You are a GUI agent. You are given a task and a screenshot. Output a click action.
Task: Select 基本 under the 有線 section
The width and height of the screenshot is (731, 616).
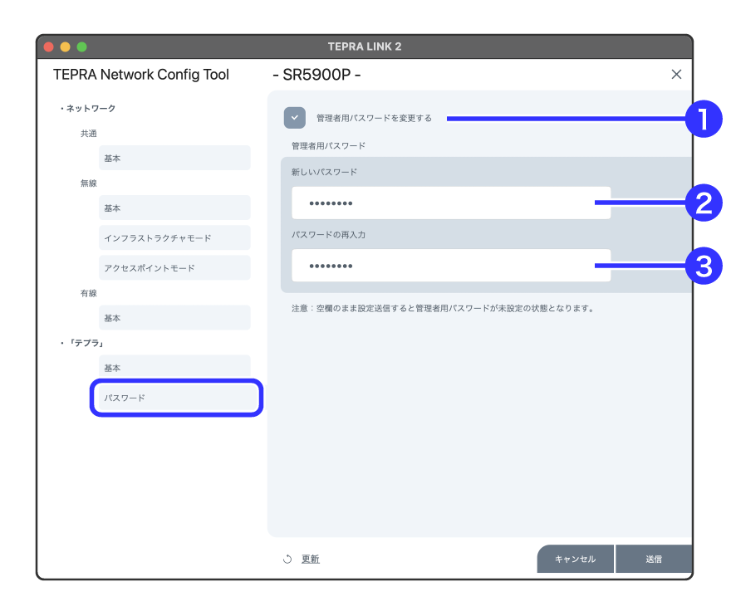tap(174, 318)
